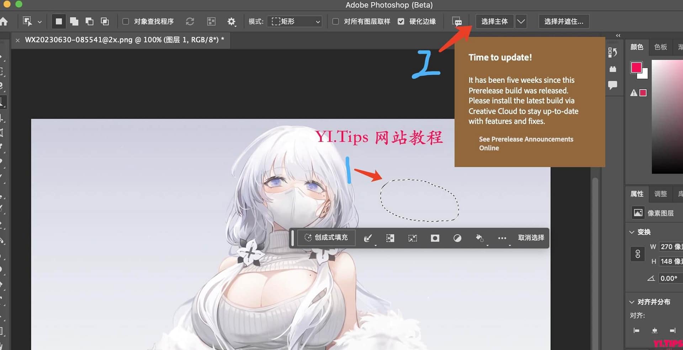Switch to the 调整 tab
Image resolution: width=683 pixels, height=350 pixels.
tap(661, 194)
